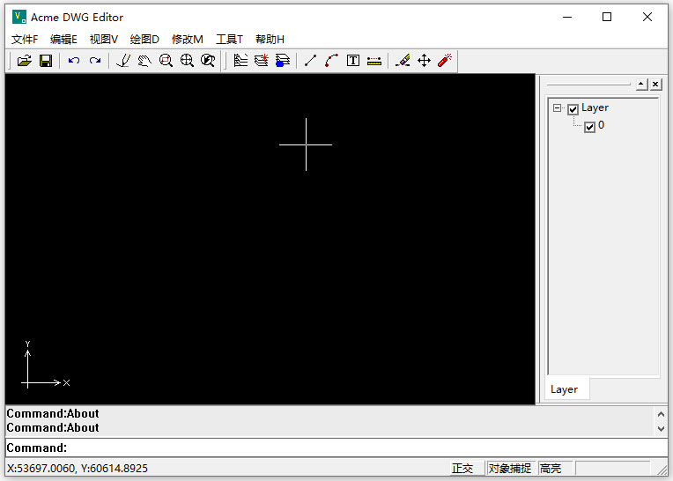Go to the zoom previous magnifier icon

click(x=208, y=61)
